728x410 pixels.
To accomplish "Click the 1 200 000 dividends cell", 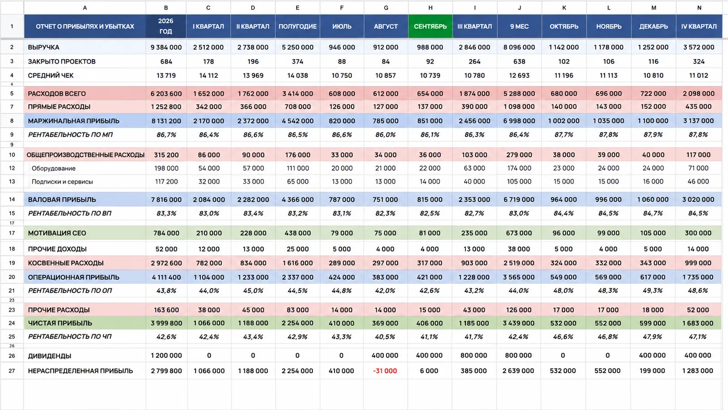I will click(x=166, y=355).
